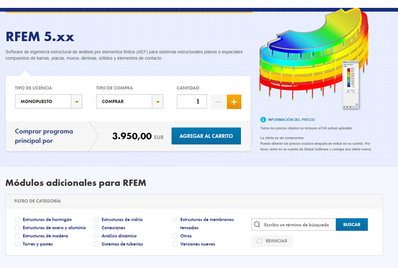The image size is (398, 276).
Task: Select the Monopuesto license combo box
Action: [x=49, y=102]
